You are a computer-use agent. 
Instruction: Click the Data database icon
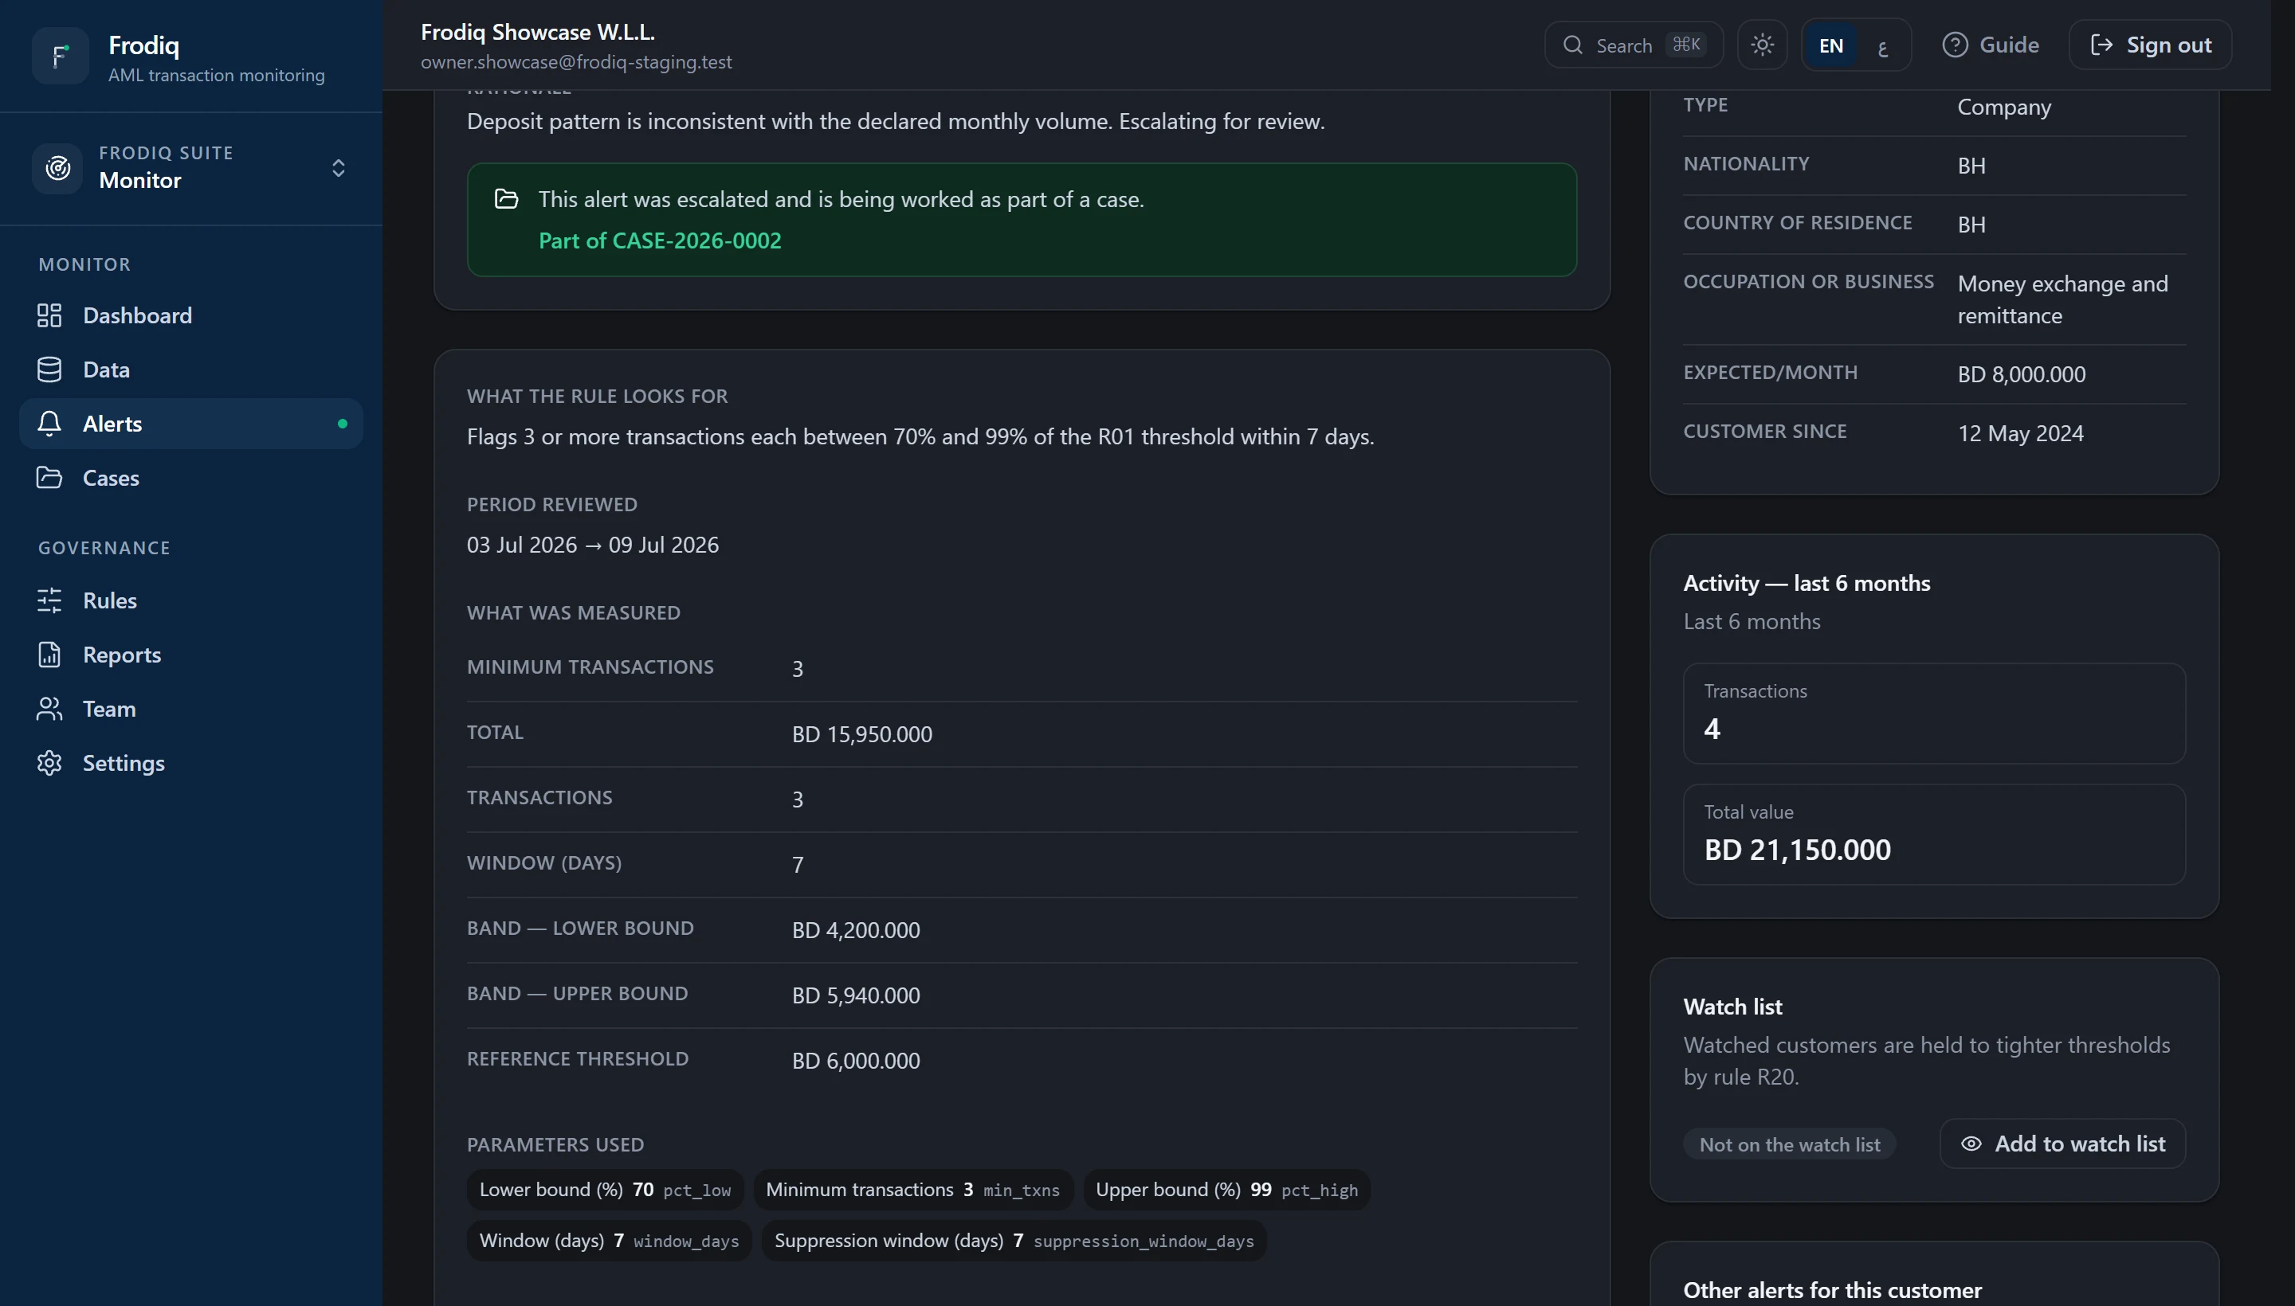pos(49,370)
